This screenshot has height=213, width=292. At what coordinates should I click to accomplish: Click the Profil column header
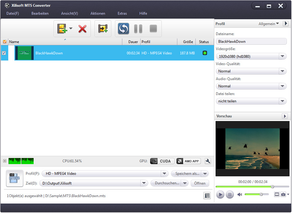[159, 42]
